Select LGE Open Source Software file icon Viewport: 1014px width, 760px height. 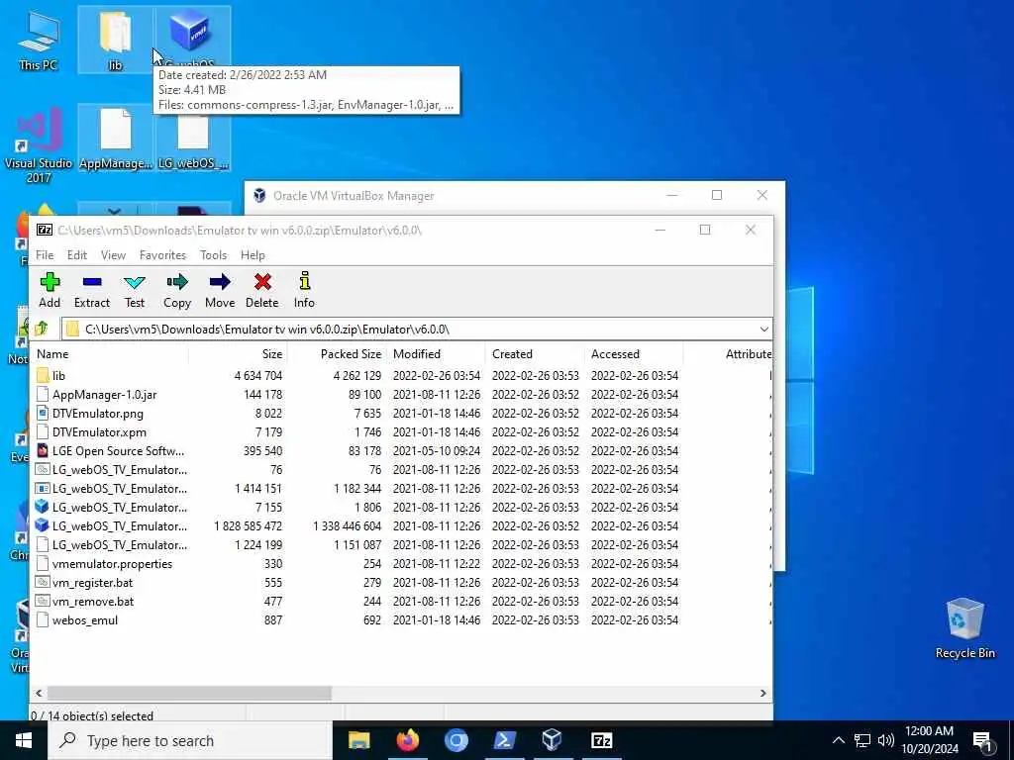(x=43, y=450)
